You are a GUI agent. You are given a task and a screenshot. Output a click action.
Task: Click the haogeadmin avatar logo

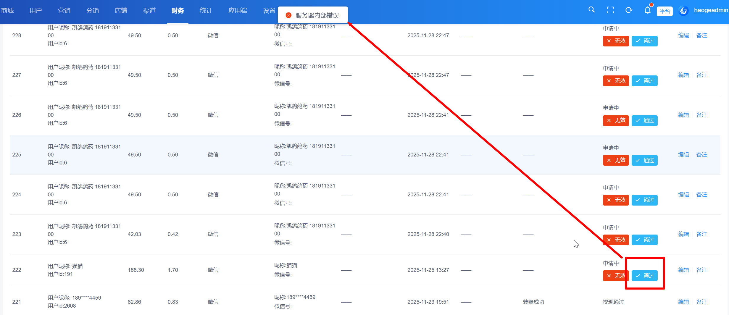(x=683, y=11)
